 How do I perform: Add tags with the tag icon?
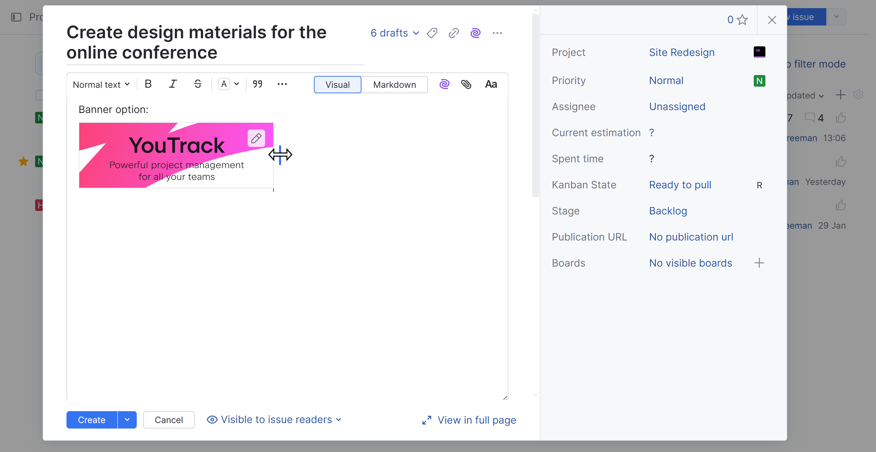tap(431, 33)
